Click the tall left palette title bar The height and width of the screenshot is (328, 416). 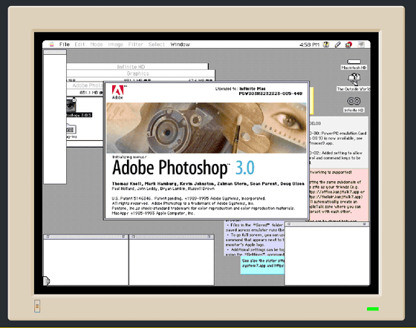55,52
